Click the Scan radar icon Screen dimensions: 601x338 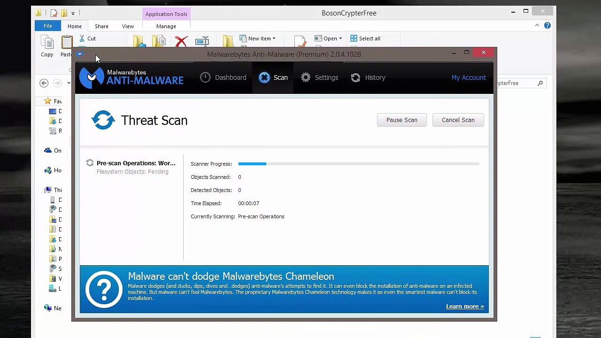click(x=264, y=77)
